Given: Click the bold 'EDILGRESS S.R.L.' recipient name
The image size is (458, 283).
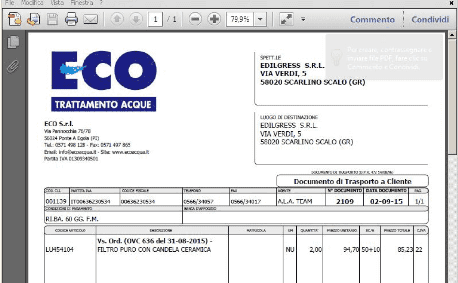Looking at the screenshot, I should click(292, 65).
